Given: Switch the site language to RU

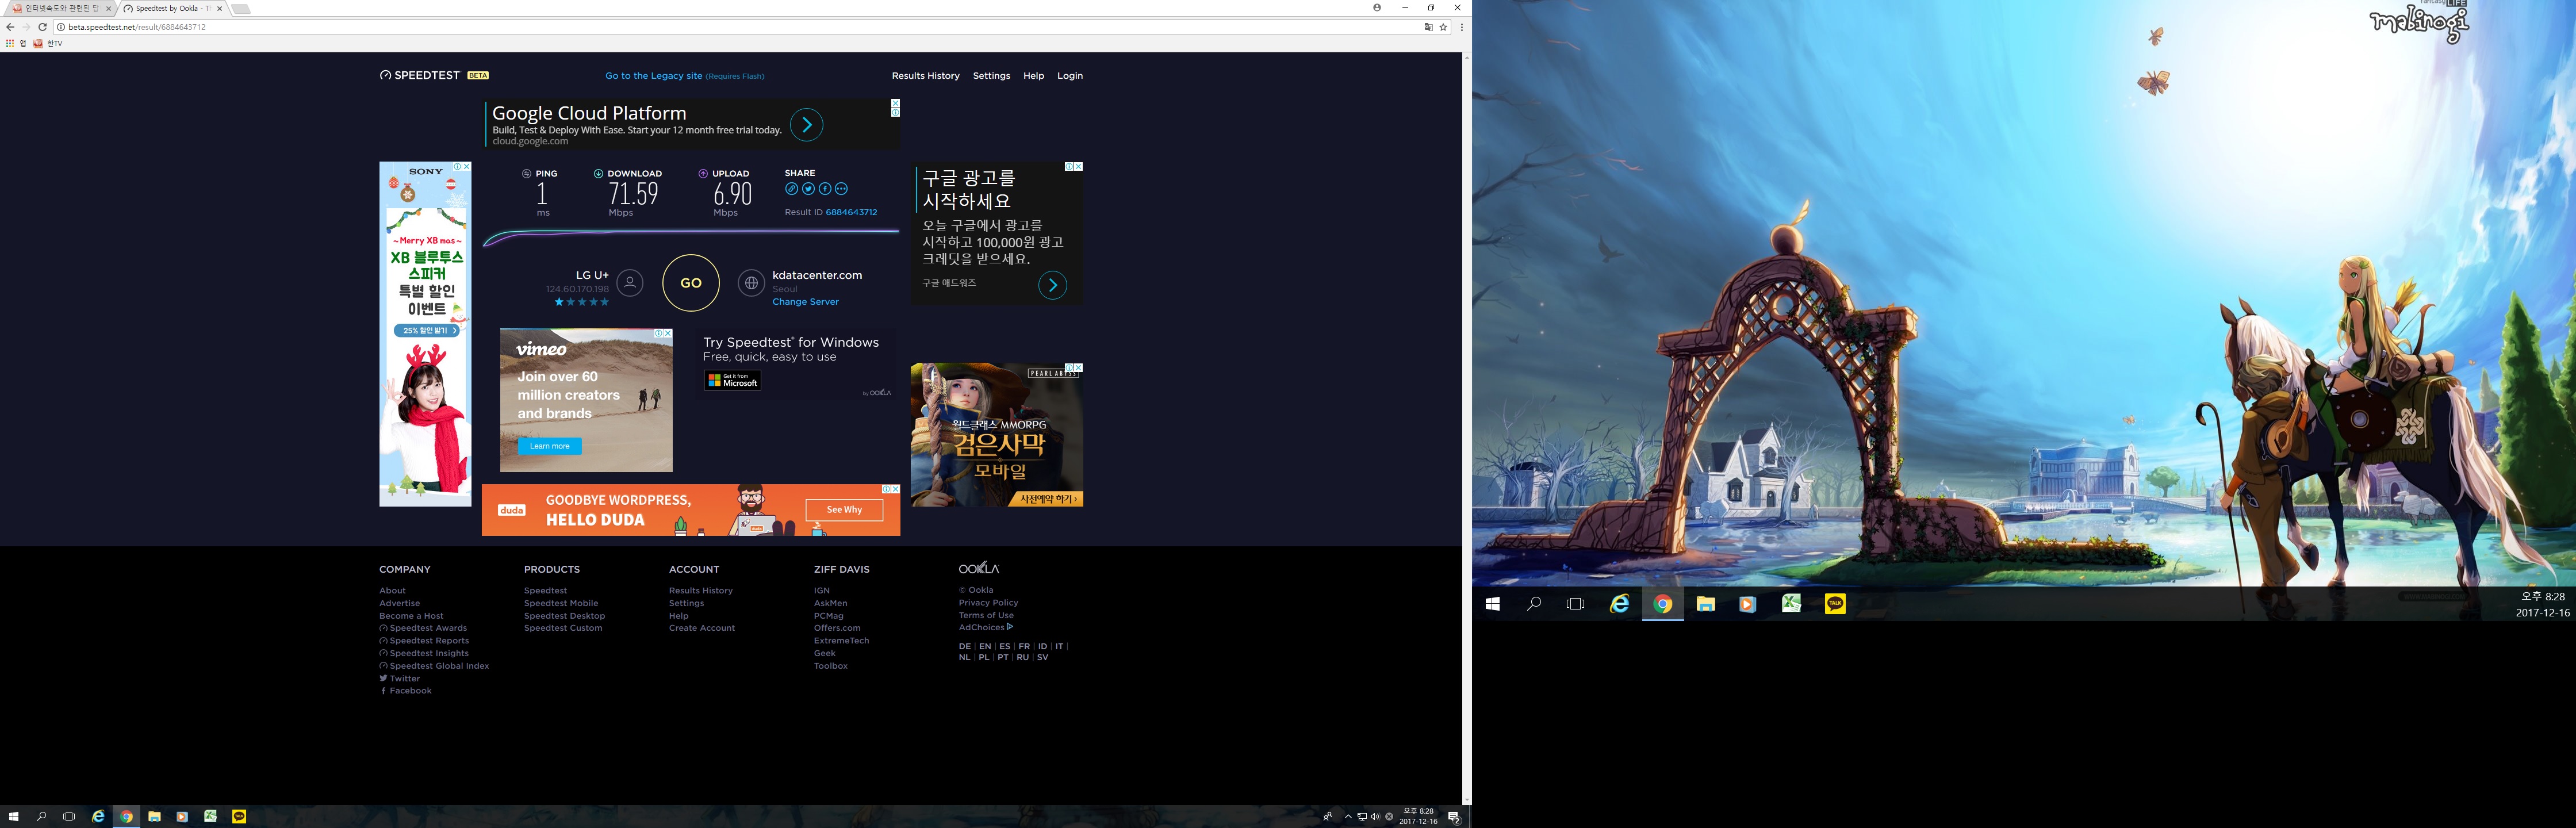Looking at the screenshot, I should tap(1022, 658).
